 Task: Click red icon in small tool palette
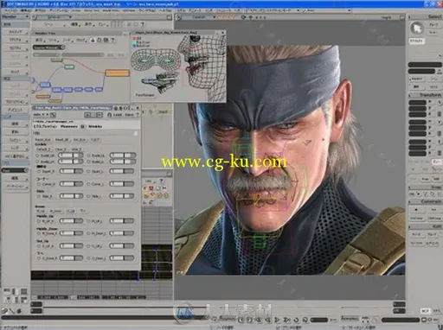[x=151, y=188]
